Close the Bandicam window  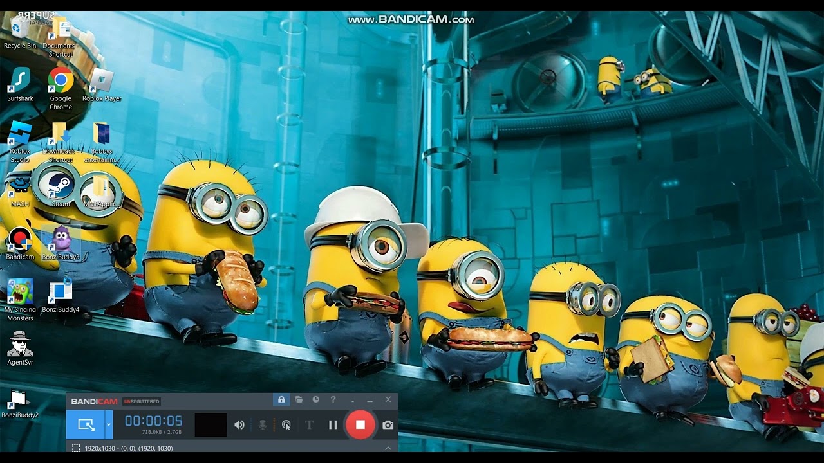pyautogui.click(x=388, y=399)
